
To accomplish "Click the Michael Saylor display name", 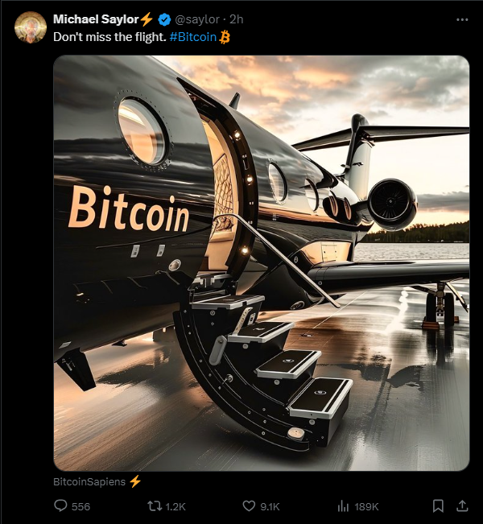I will point(97,19).
